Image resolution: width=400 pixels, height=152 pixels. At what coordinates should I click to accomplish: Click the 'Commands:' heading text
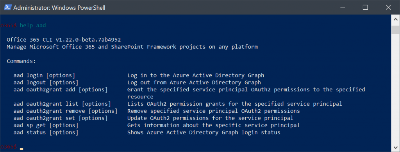coord(21,61)
